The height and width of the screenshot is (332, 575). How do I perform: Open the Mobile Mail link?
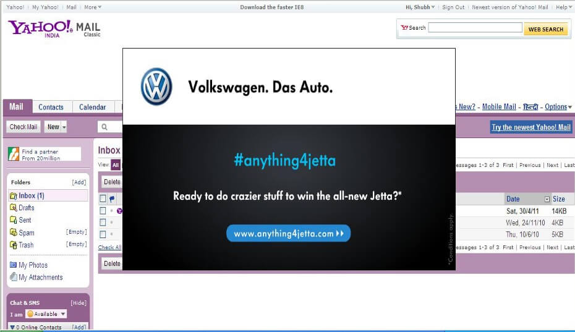click(x=499, y=107)
